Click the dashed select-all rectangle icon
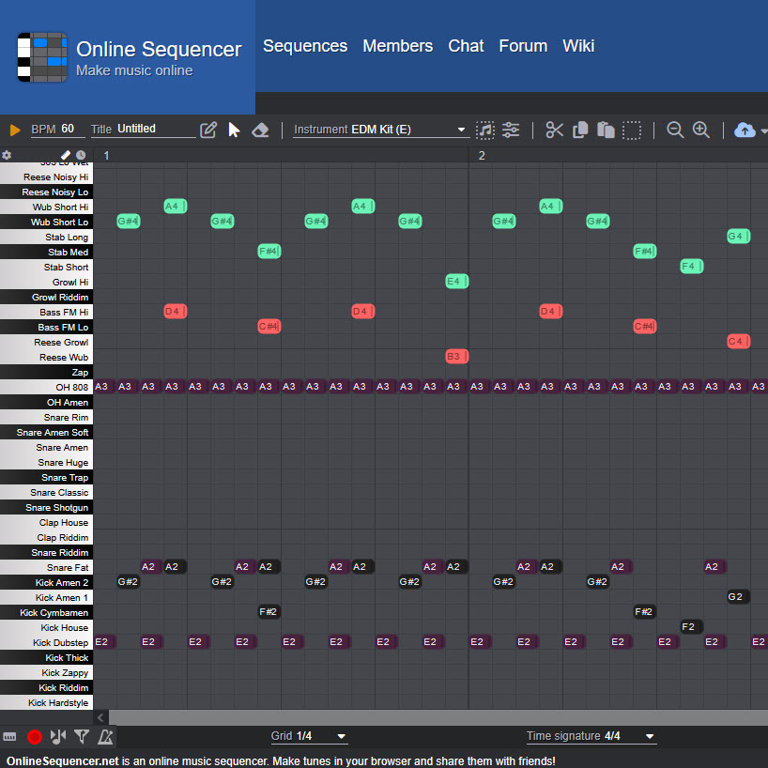This screenshot has width=768, height=768. tap(632, 131)
